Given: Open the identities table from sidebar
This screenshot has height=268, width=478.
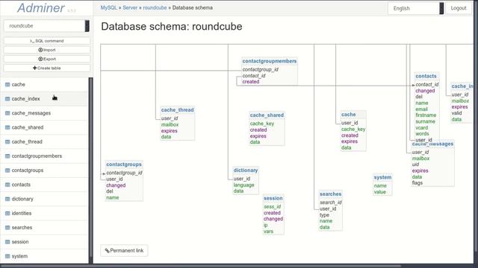Looking at the screenshot, I should [x=22, y=213].
